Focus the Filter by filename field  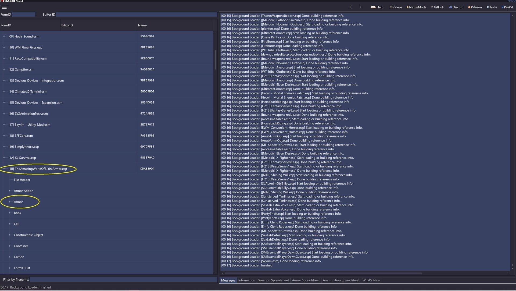pos(123,280)
